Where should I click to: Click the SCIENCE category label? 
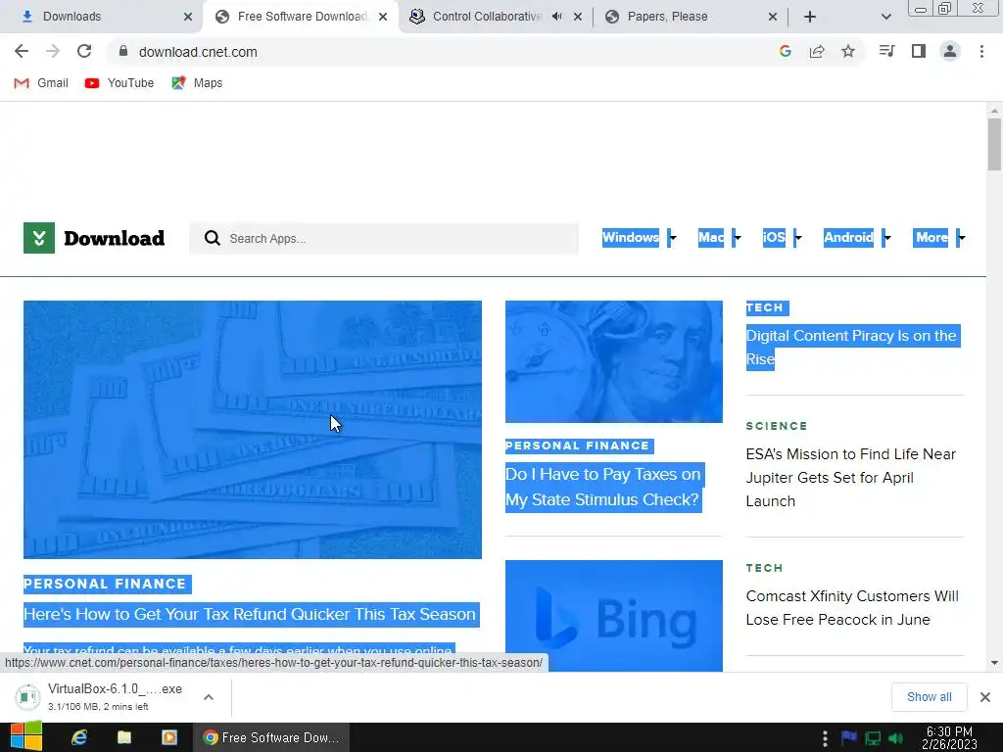pos(777,426)
